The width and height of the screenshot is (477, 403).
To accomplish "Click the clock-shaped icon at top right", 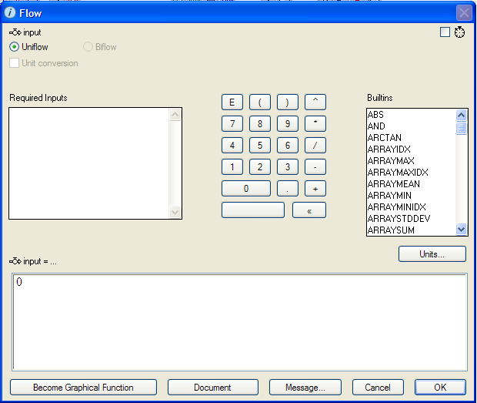I will 459,32.
